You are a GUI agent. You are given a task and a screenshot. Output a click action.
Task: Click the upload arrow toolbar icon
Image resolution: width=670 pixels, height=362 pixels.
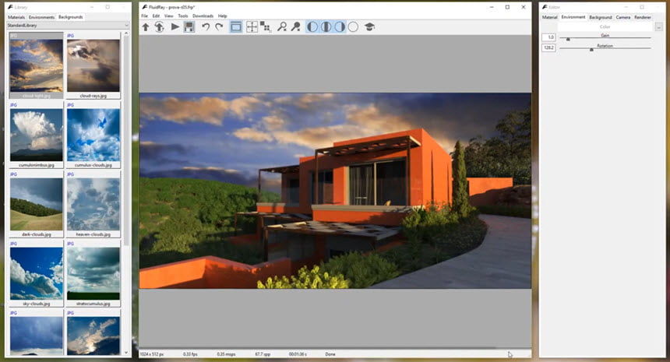tap(146, 27)
